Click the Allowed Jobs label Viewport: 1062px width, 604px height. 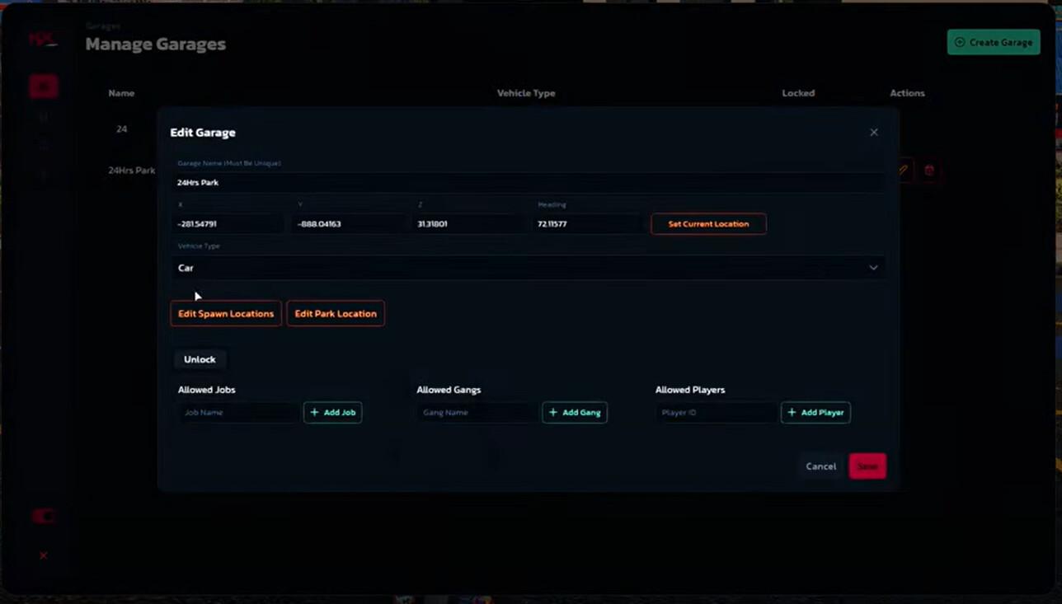207,390
